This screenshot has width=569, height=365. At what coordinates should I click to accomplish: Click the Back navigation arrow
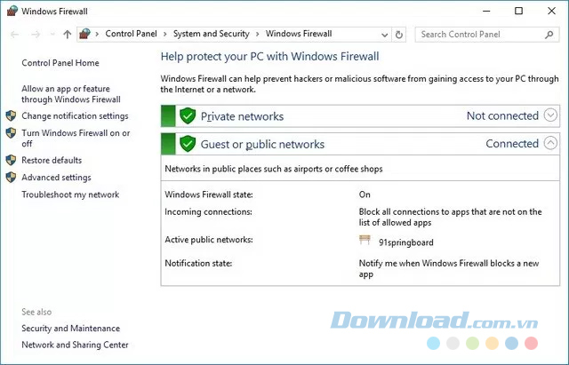(x=14, y=35)
